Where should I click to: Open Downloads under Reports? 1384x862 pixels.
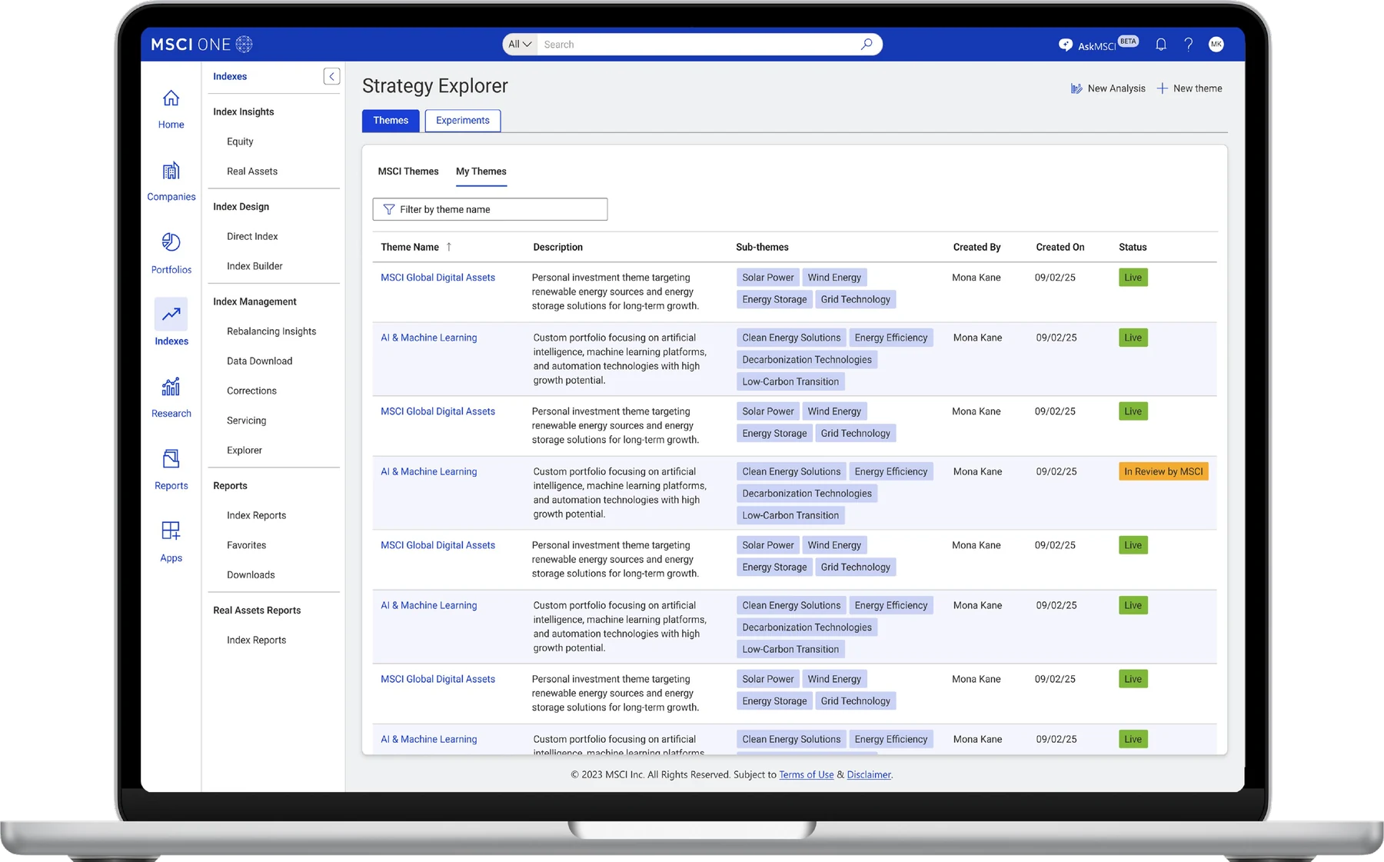point(251,574)
